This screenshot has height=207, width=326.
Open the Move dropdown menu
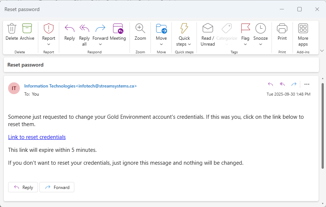[x=161, y=44]
